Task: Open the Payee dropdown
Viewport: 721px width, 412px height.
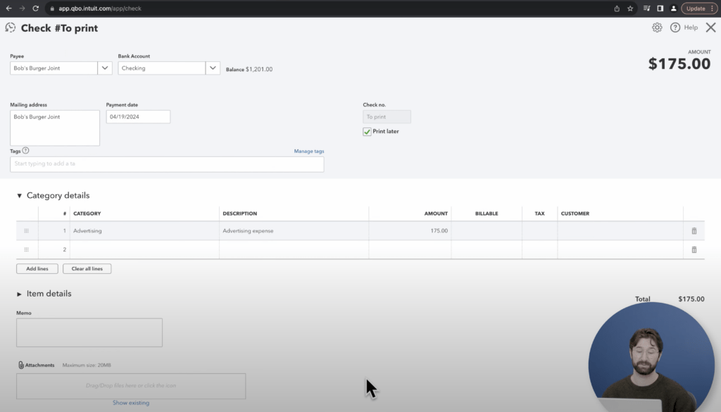Action: pyautogui.click(x=104, y=68)
